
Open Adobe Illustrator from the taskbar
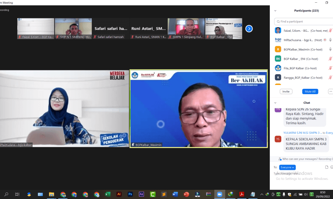coord(119,194)
